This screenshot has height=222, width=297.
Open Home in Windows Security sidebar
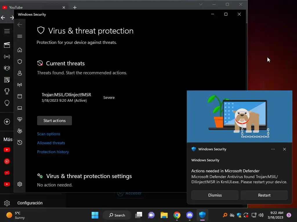point(20,50)
